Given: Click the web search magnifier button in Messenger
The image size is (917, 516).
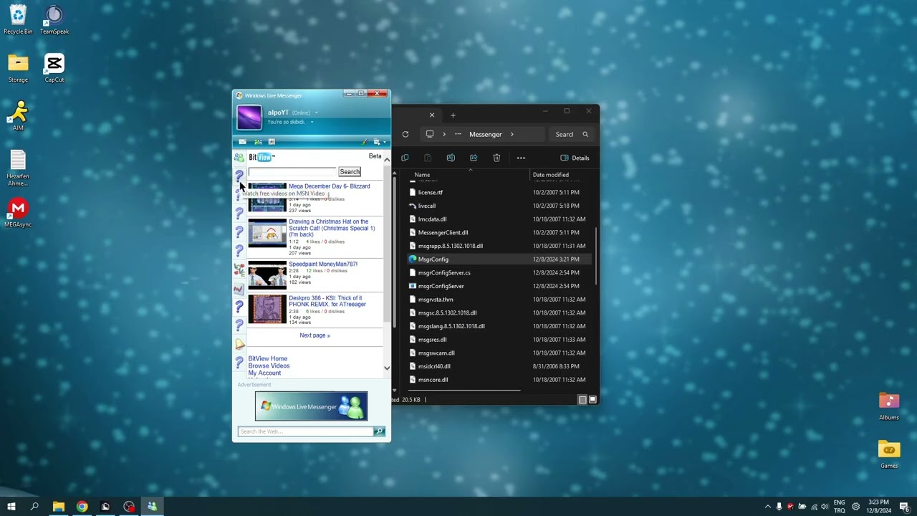Looking at the screenshot, I should 379,431.
